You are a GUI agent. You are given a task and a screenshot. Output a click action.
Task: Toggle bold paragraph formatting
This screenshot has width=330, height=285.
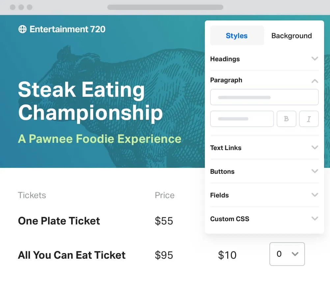click(x=286, y=119)
